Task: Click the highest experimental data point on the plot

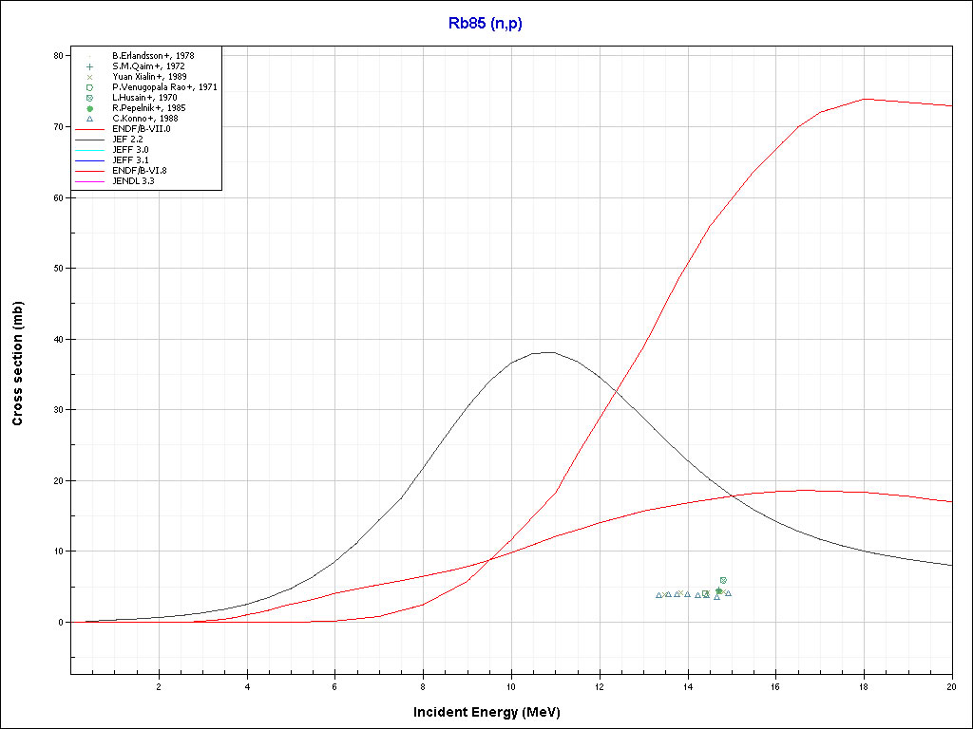Action: [723, 580]
